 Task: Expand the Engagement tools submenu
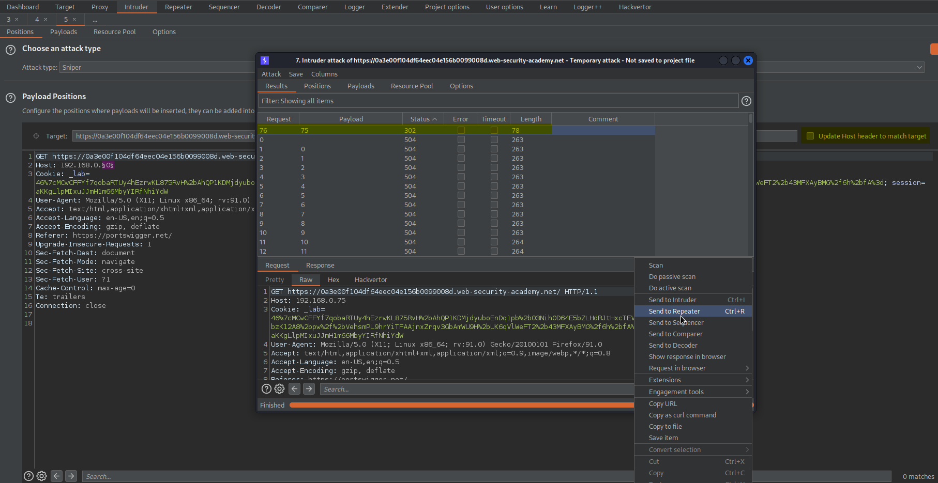693,392
